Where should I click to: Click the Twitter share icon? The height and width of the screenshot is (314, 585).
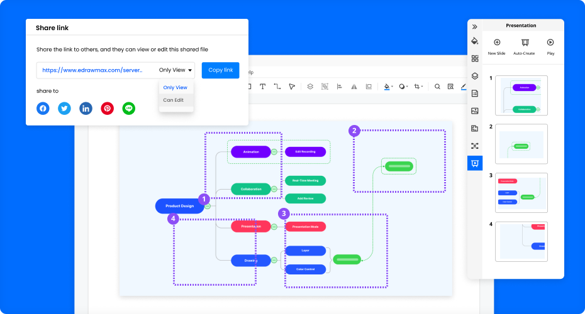pos(64,109)
